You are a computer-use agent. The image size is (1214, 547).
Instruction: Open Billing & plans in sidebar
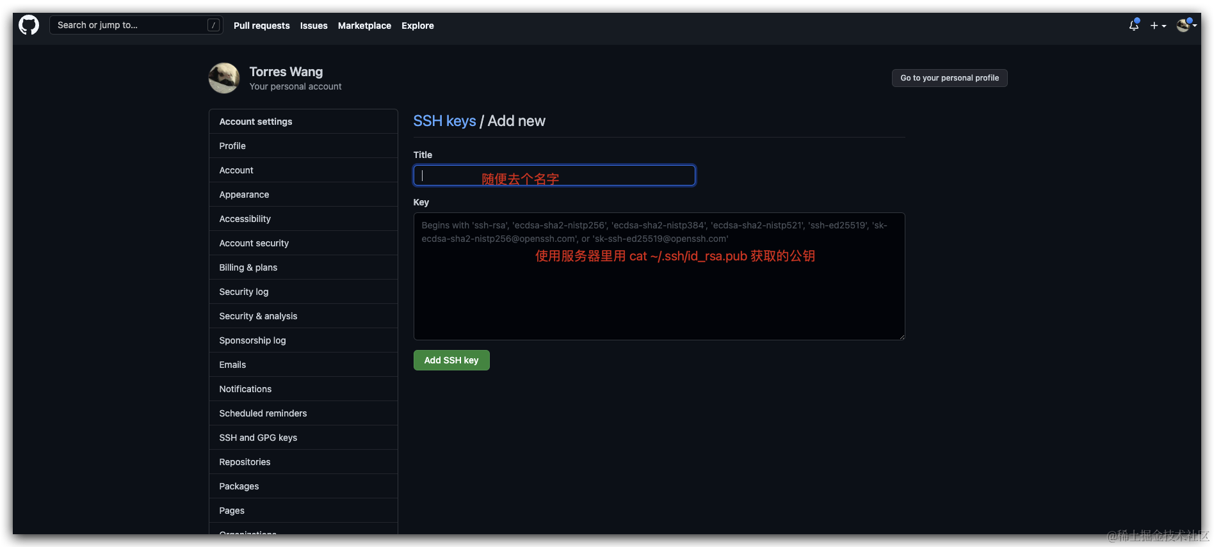point(303,267)
